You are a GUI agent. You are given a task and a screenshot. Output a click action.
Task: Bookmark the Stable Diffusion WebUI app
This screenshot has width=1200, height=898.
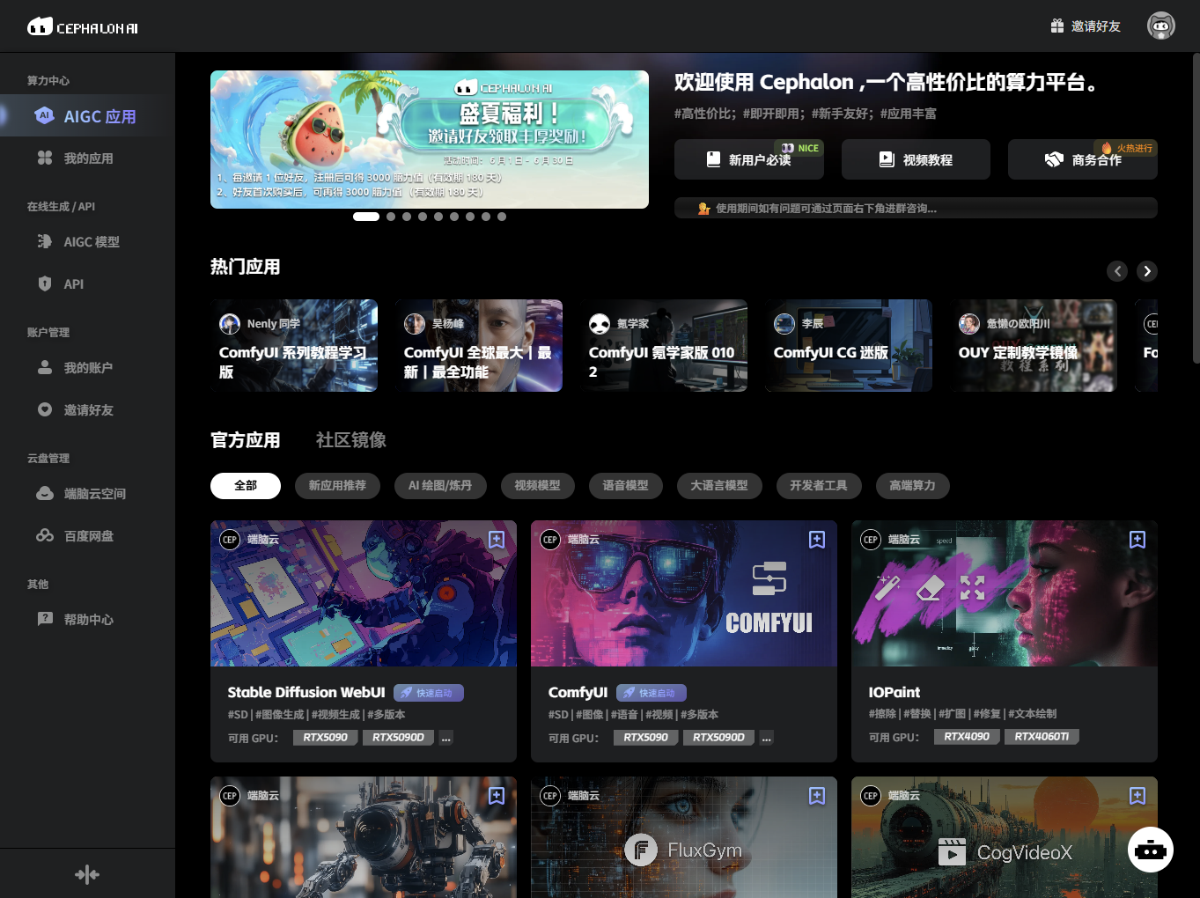(497, 540)
